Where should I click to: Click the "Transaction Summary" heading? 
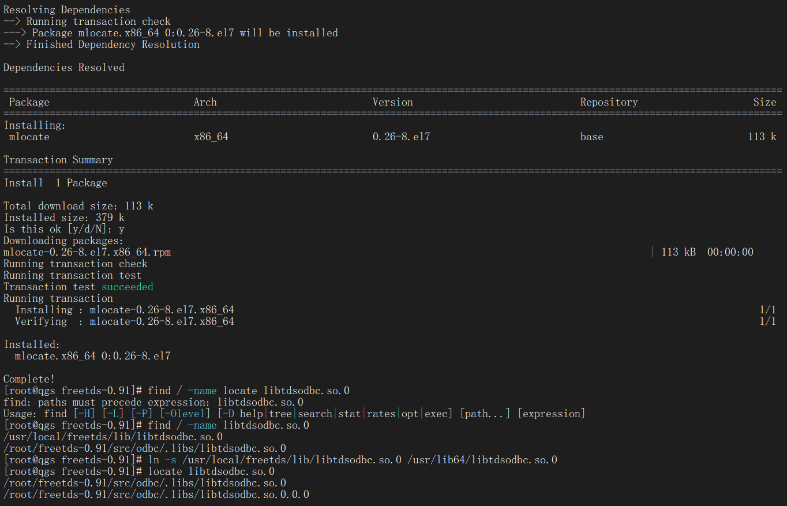pos(58,160)
